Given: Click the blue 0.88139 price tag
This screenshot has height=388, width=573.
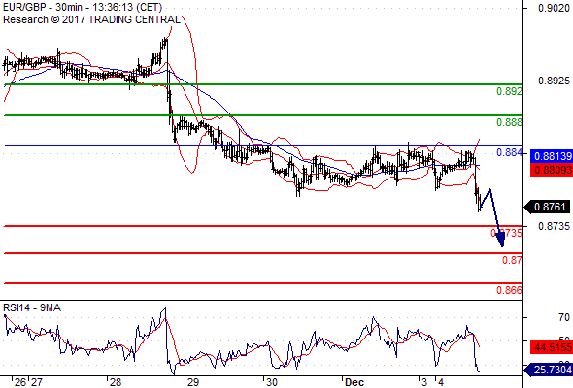Looking at the screenshot, I should [x=552, y=156].
